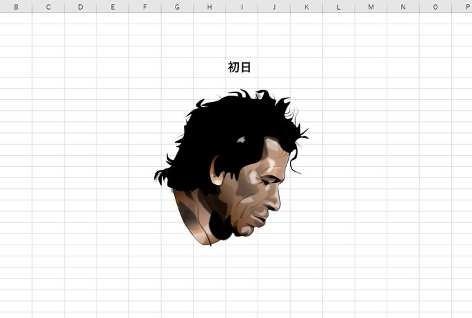The image size is (472, 318).
Task: Select column K header
Action: [x=306, y=7]
